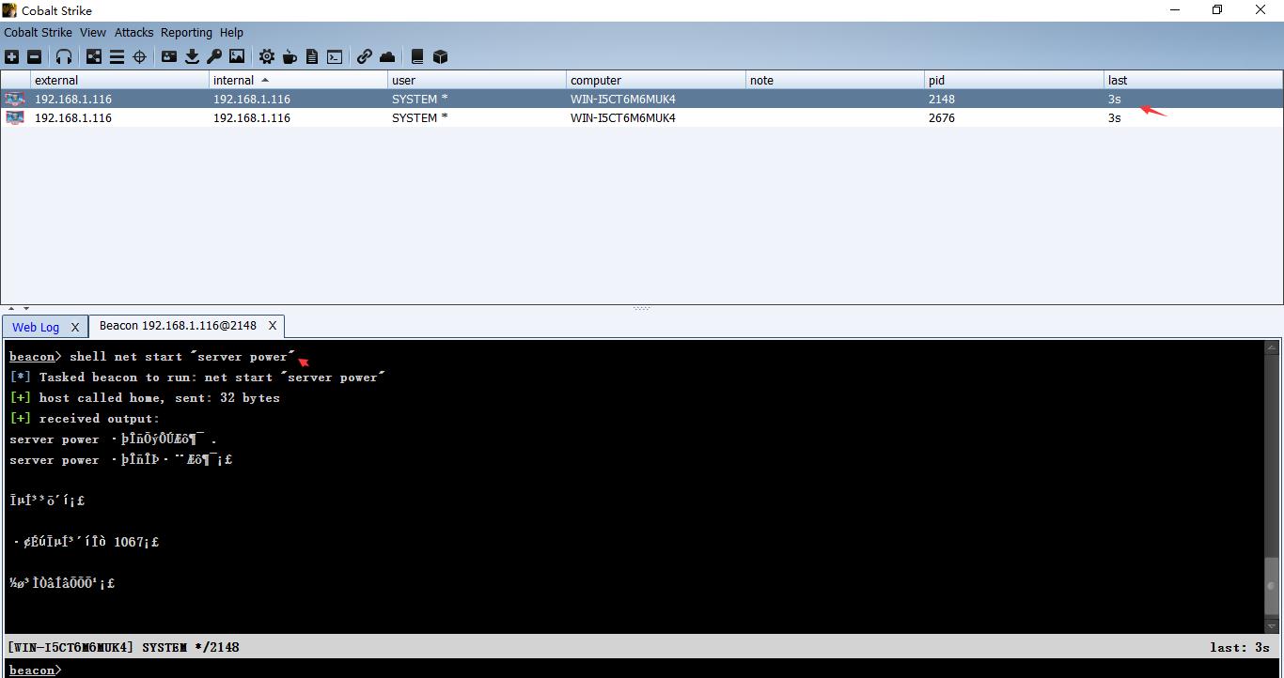
Task: Click the 'Tasked beacon to run' console line
Action: 197,377
